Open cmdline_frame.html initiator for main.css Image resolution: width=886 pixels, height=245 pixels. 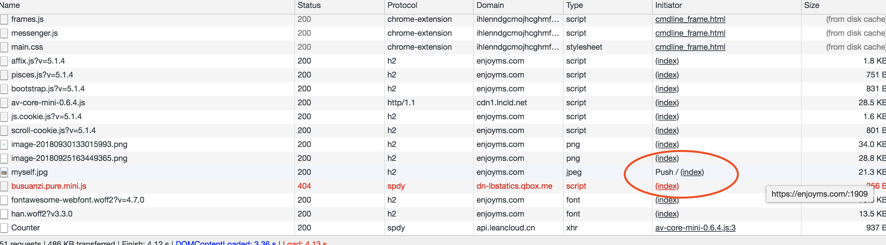click(690, 47)
